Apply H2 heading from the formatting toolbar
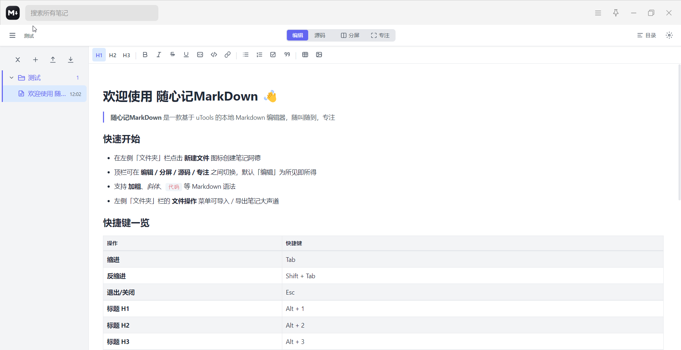The image size is (681, 350). click(113, 55)
